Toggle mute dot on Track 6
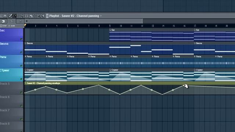Screen dimensions: 235x132 (21, 106)
